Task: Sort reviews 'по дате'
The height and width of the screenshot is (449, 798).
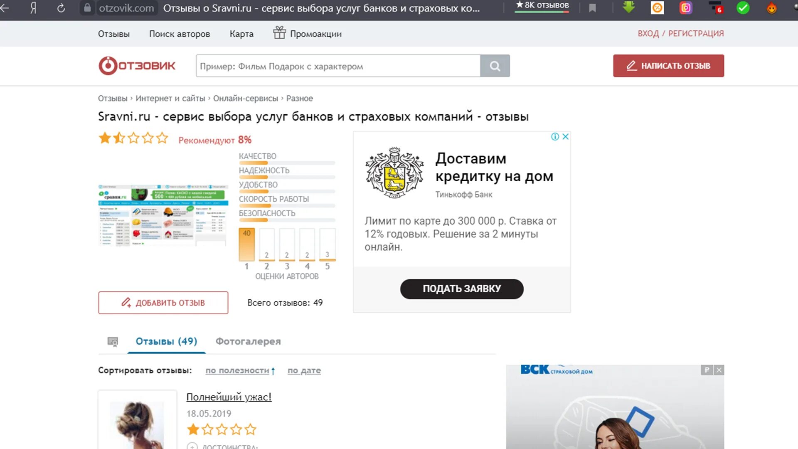Action: pyautogui.click(x=304, y=370)
